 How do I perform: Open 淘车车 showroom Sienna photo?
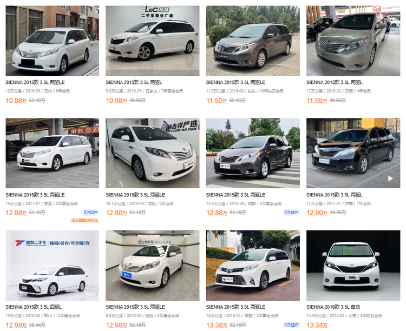point(153,266)
